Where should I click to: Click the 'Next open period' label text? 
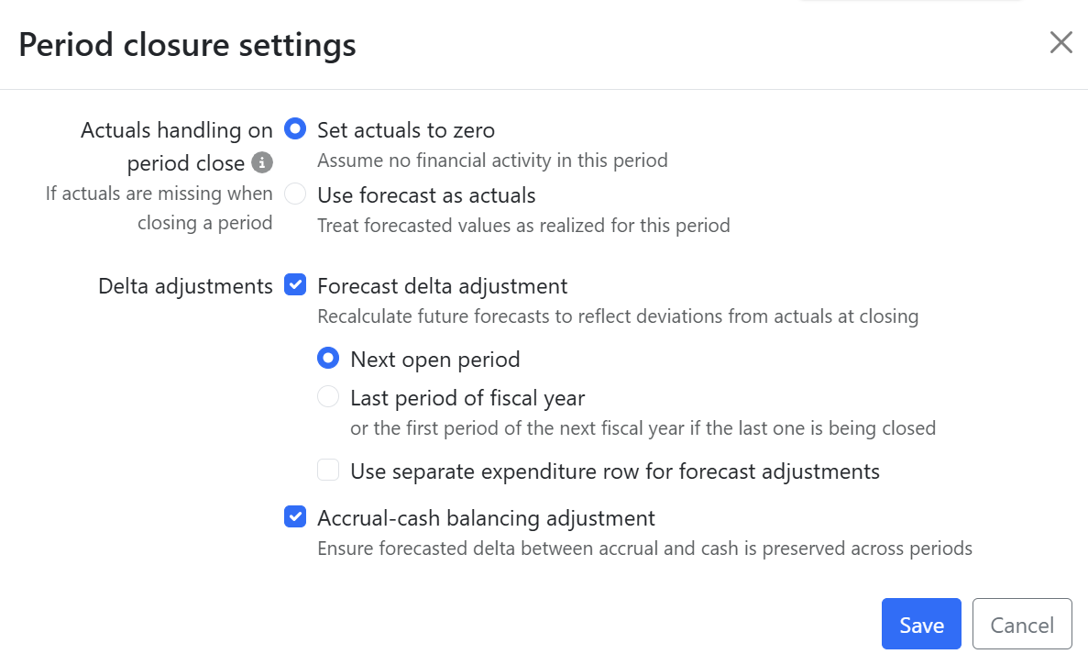tap(435, 360)
